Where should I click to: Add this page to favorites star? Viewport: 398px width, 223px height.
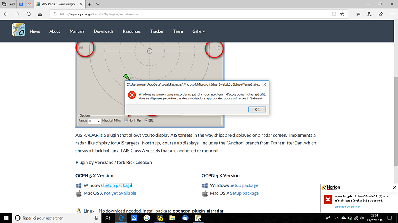tap(342, 14)
